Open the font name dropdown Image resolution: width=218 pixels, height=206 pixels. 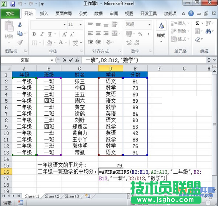click(65, 25)
